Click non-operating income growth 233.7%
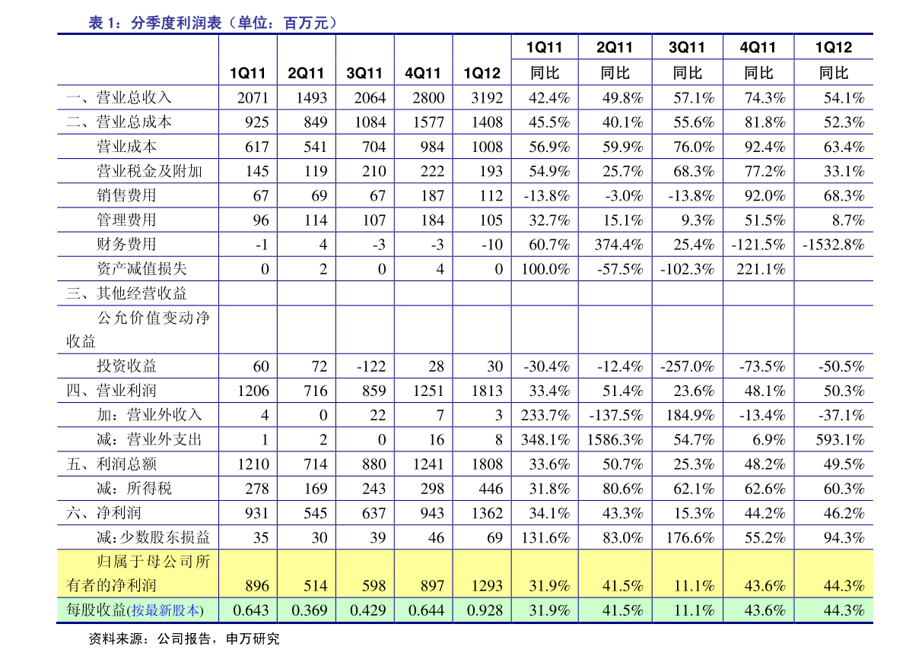The height and width of the screenshot is (662, 906). click(545, 416)
